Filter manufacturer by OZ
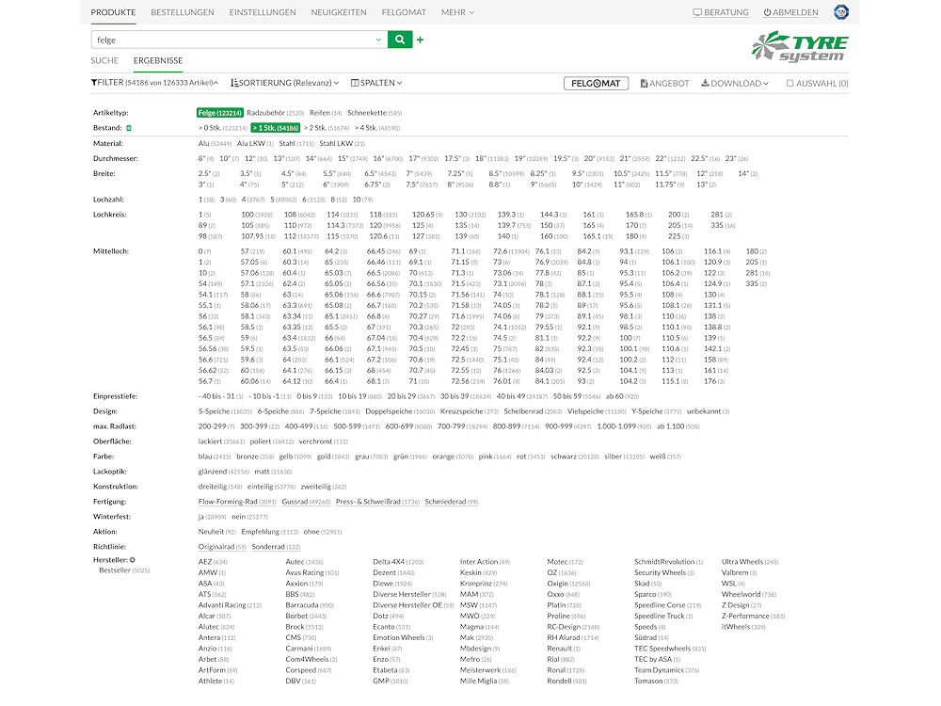This screenshot has width=941, height=706. point(561,572)
